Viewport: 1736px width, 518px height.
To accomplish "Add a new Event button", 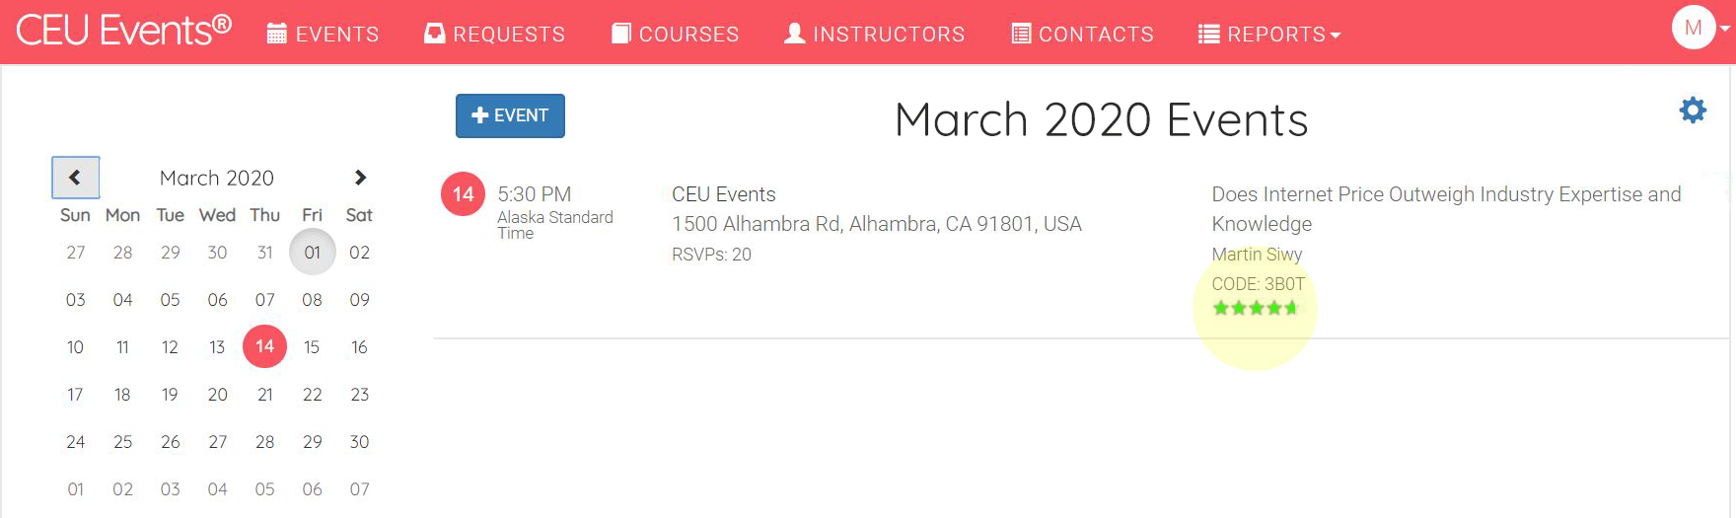I will point(510,115).
